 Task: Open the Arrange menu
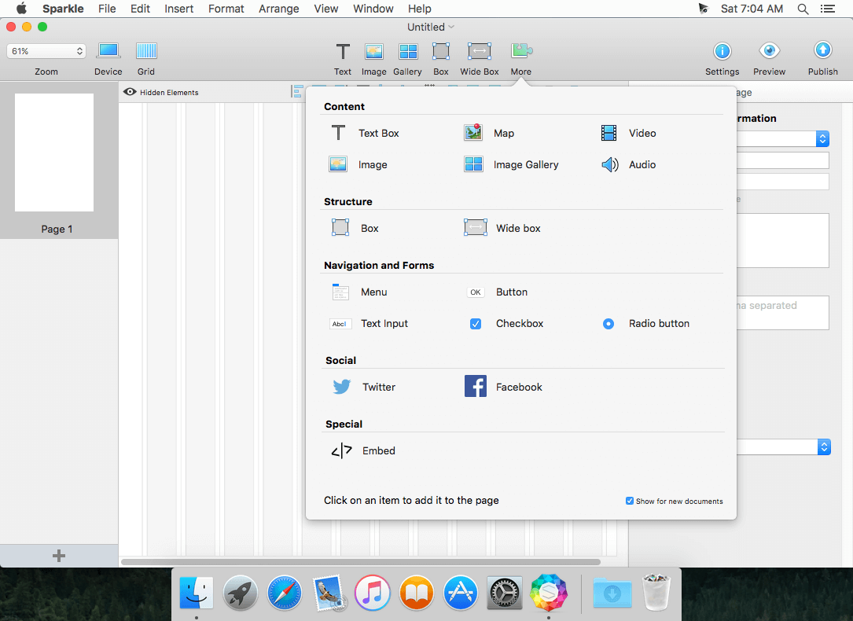coord(278,9)
